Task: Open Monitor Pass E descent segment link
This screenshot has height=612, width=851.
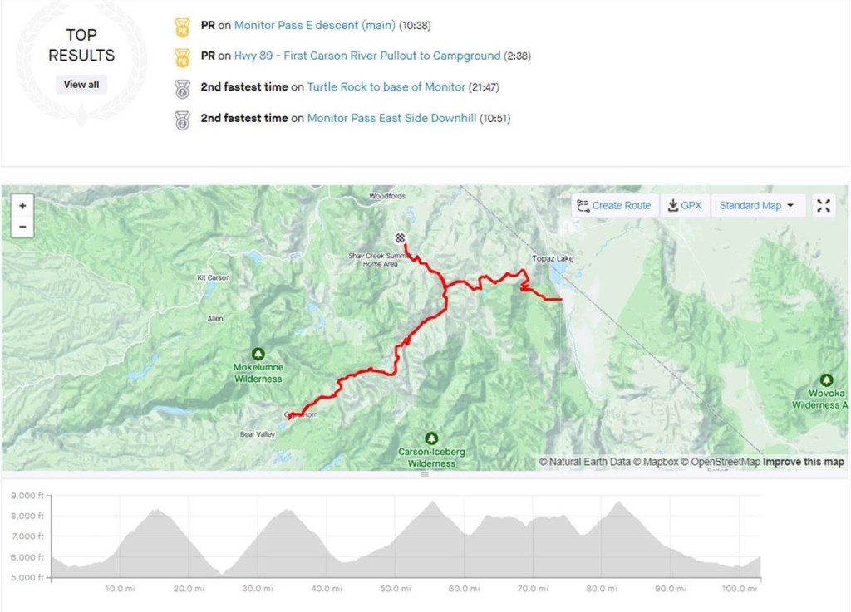Action: 314,26
